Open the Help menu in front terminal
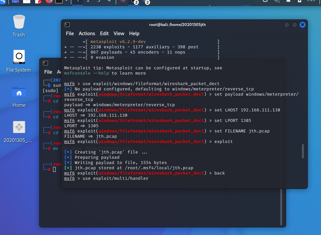 [x=134, y=34]
